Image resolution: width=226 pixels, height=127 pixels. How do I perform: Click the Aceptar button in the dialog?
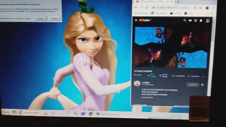pos(41,18)
